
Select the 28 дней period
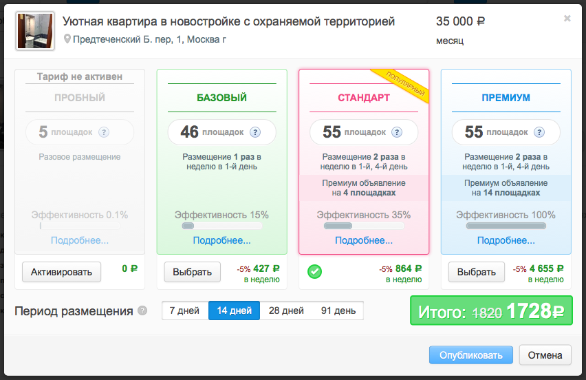pos(286,310)
